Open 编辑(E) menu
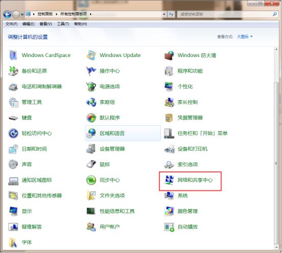The image size is (282, 253). tap(29, 24)
